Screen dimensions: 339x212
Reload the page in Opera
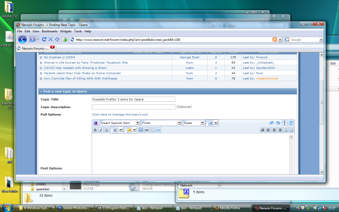tap(44, 39)
